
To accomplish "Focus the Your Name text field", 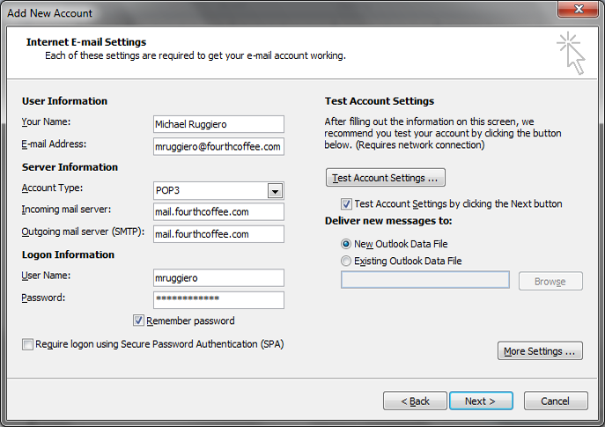I will (x=218, y=124).
